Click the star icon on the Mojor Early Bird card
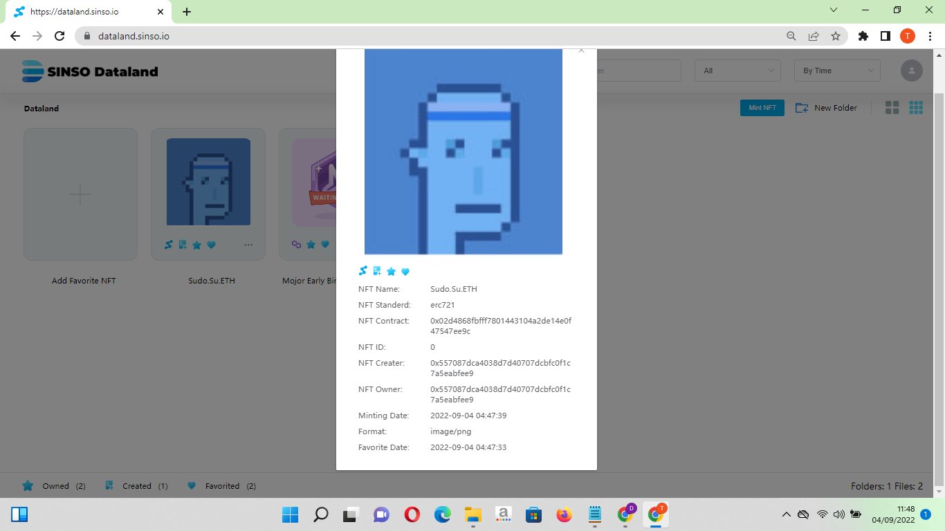Image resolution: width=945 pixels, height=531 pixels. pyautogui.click(x=311, y=244)
